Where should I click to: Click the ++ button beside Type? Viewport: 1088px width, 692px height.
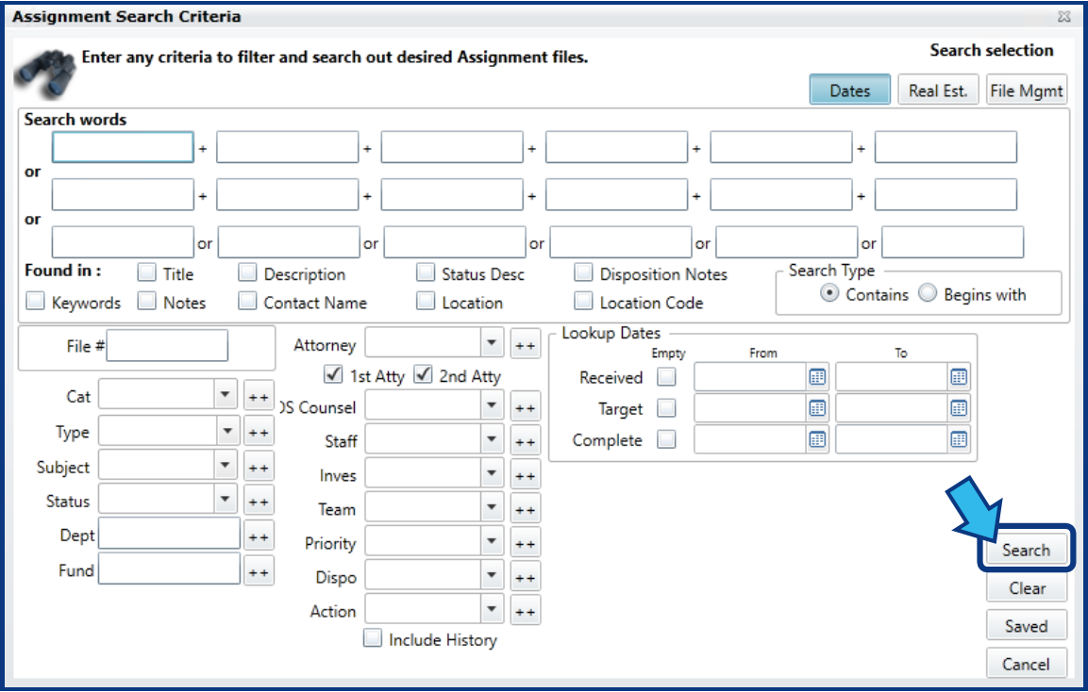tap(259, 431)
